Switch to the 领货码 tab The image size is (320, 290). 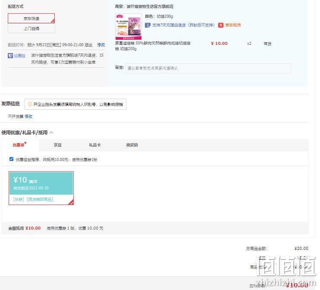[x=132, y=145]
